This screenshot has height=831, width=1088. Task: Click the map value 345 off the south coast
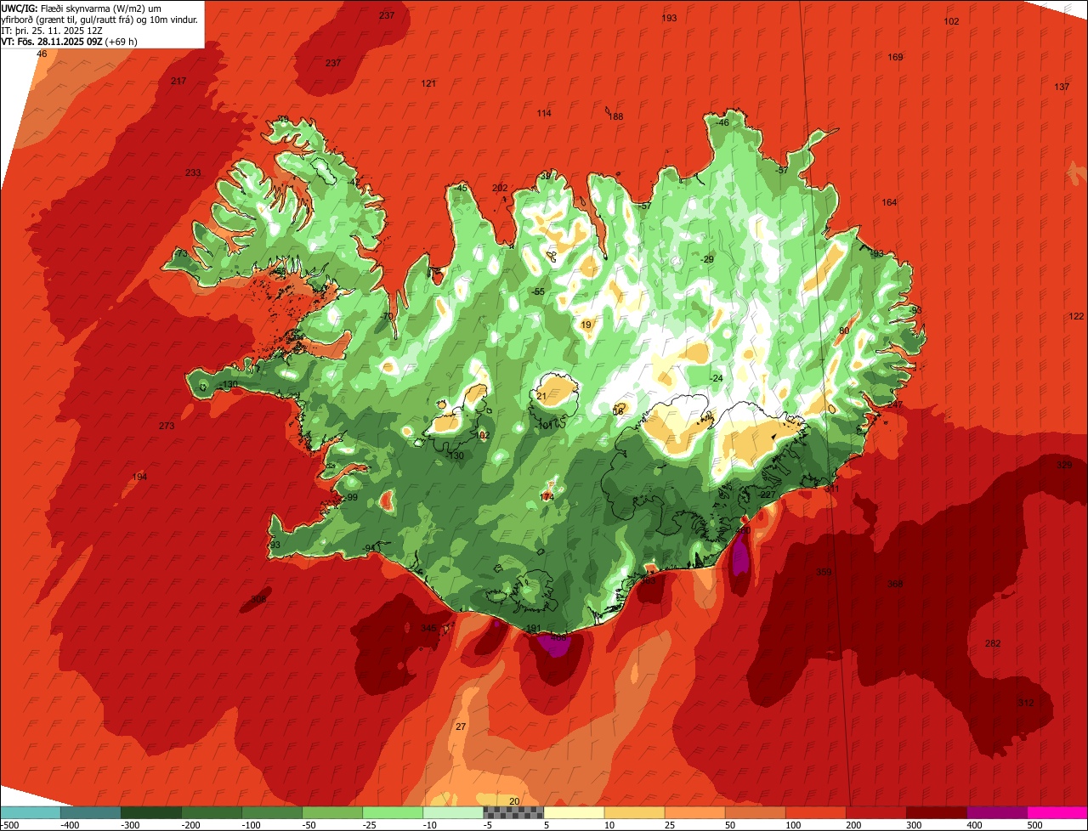click(x=428, y=628)
